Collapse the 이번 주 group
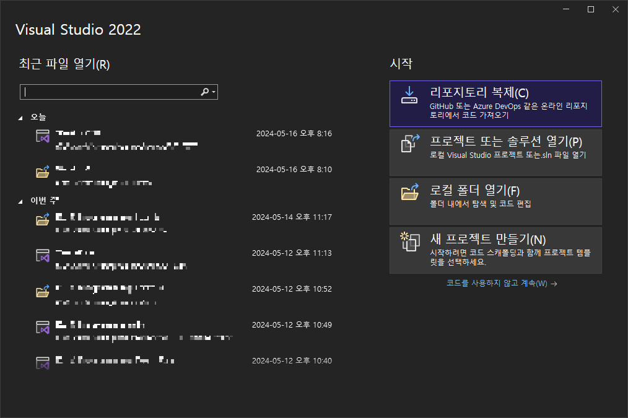The height and width of the screenshot is (418, 628). point(20,201)
